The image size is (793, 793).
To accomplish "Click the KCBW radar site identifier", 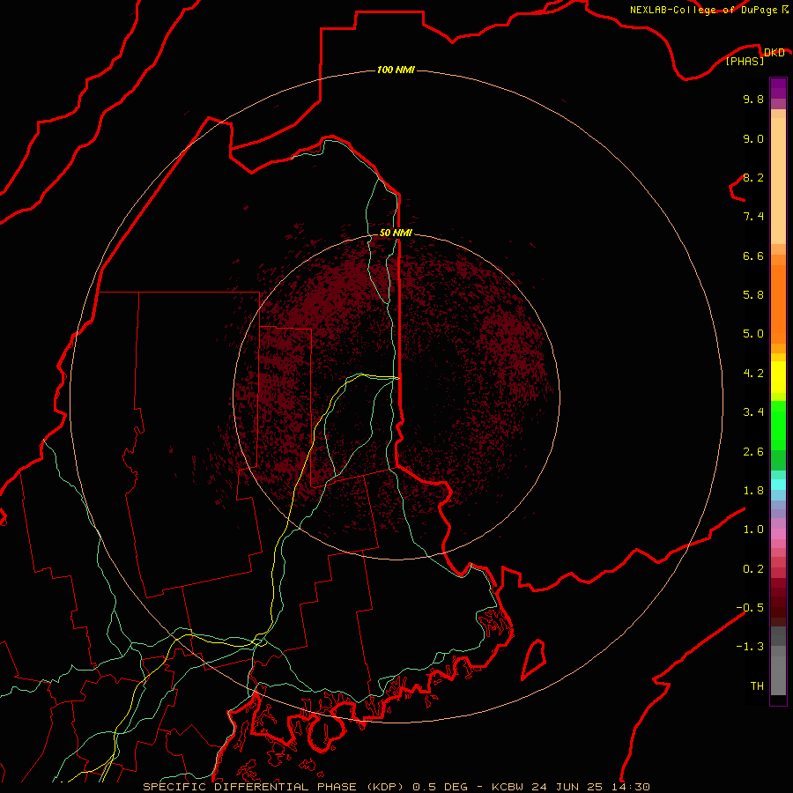I will pyautogui.click(x=508, y=787).
